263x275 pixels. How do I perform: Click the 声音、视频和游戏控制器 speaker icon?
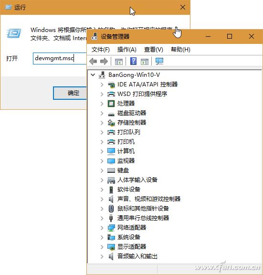[x=111, y=199]
